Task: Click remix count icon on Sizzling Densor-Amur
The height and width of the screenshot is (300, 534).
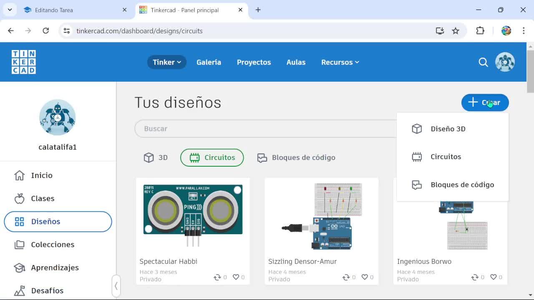Action: (346, 277)
